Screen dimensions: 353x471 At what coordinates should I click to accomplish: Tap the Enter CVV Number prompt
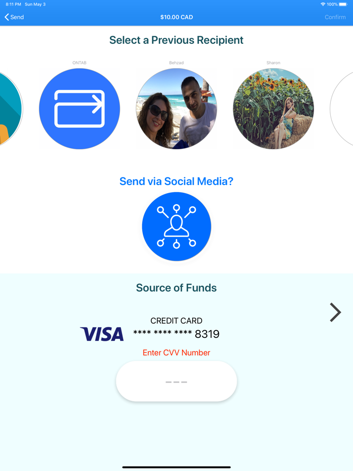tap(177, 352)
